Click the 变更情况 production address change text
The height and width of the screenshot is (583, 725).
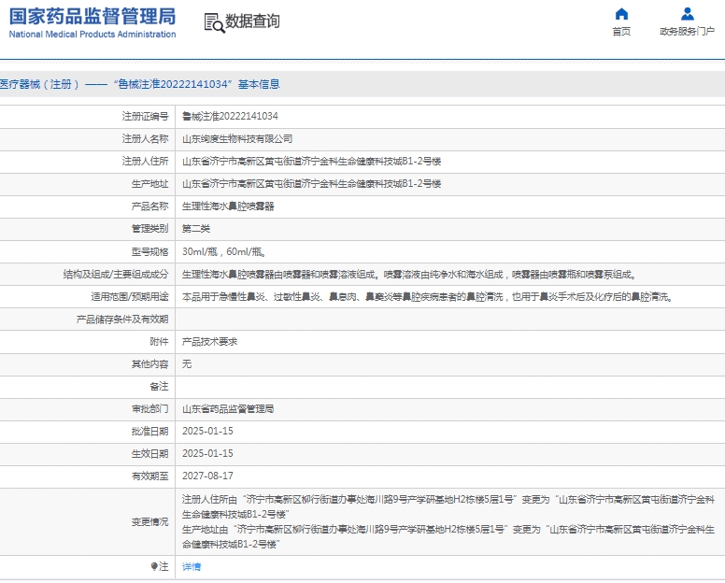[x=448, y=537]
